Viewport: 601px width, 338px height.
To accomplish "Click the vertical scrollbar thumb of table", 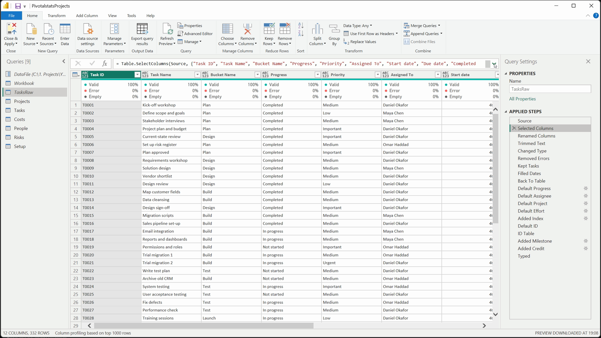I will tap(495, 169).
